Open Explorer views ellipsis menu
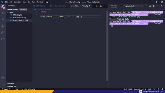Viewport: 165px width, 93px height. pyautogui.click(x=28, y=6)
